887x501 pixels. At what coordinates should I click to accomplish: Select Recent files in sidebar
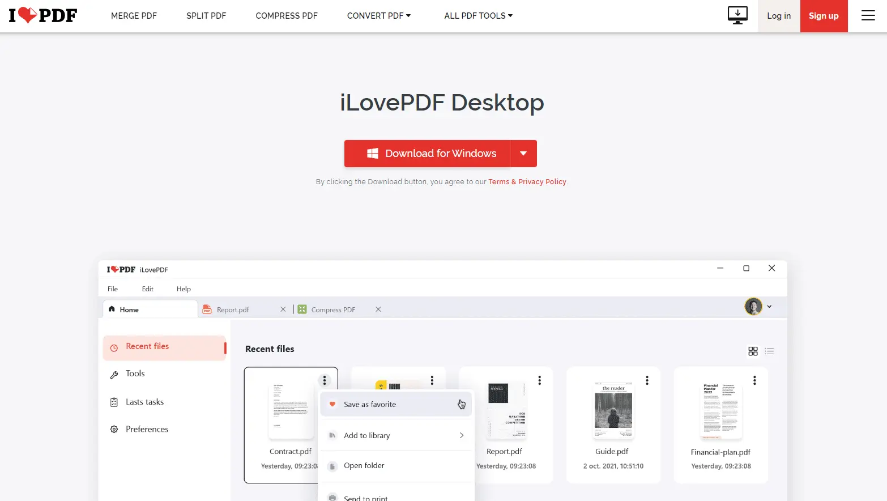point(164,347)
